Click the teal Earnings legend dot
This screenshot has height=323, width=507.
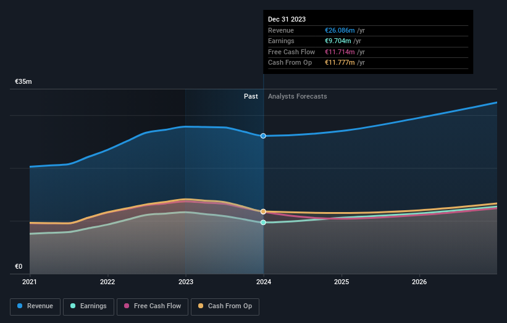(73, 306)
